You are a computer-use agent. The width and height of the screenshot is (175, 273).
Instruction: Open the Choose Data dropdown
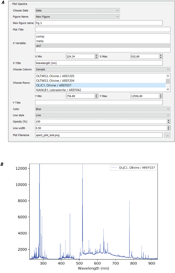click(77, 11)
